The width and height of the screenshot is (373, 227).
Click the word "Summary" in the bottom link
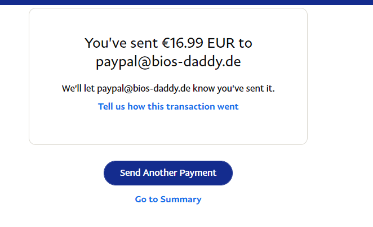coord(181,199)
